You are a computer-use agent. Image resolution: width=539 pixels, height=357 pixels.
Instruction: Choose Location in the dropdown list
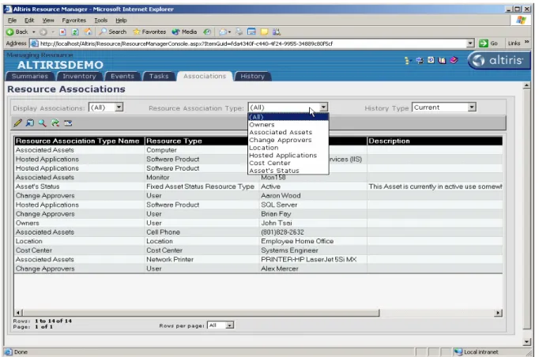coord(288,148)
